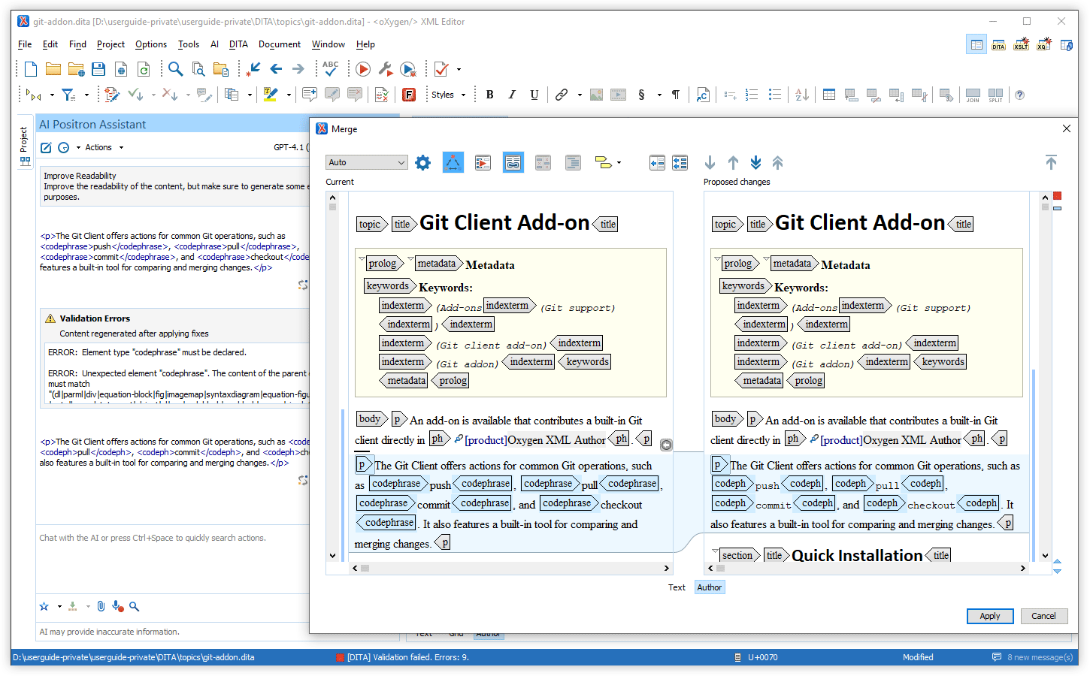
Task: Create a new document with the New icon
Action: tap(31, 69)
